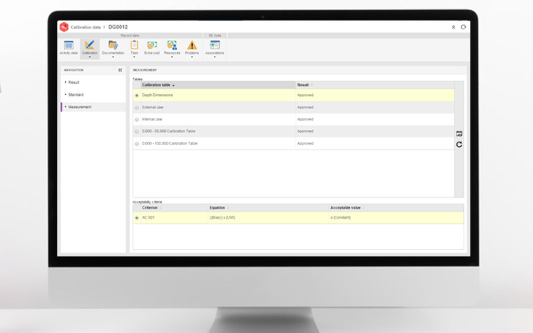Sort by the Calibration table column header
This screenshot has width=533, height=333.
(157, 85)
